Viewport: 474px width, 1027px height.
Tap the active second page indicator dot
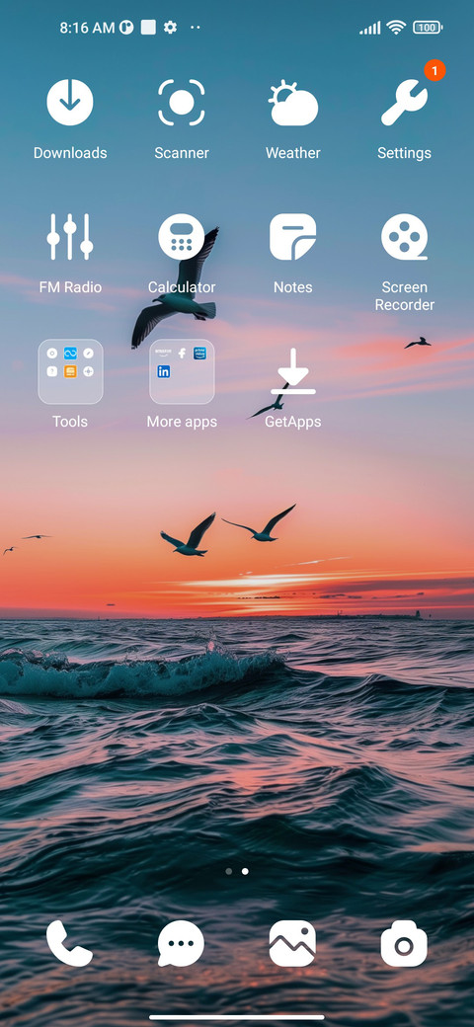click(x=245, y=871)
